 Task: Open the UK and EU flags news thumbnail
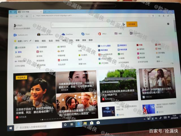coord(149,109)
